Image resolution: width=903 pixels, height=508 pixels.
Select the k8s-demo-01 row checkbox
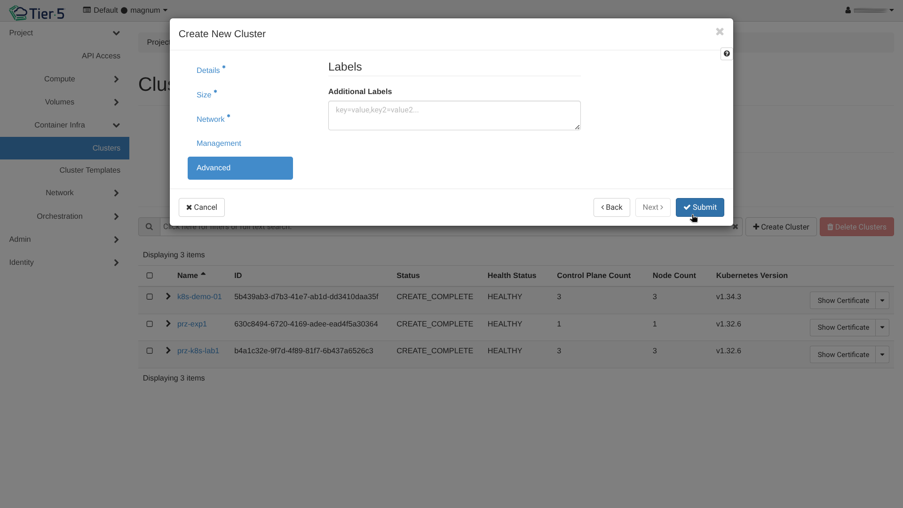click(x=150, y=297)
